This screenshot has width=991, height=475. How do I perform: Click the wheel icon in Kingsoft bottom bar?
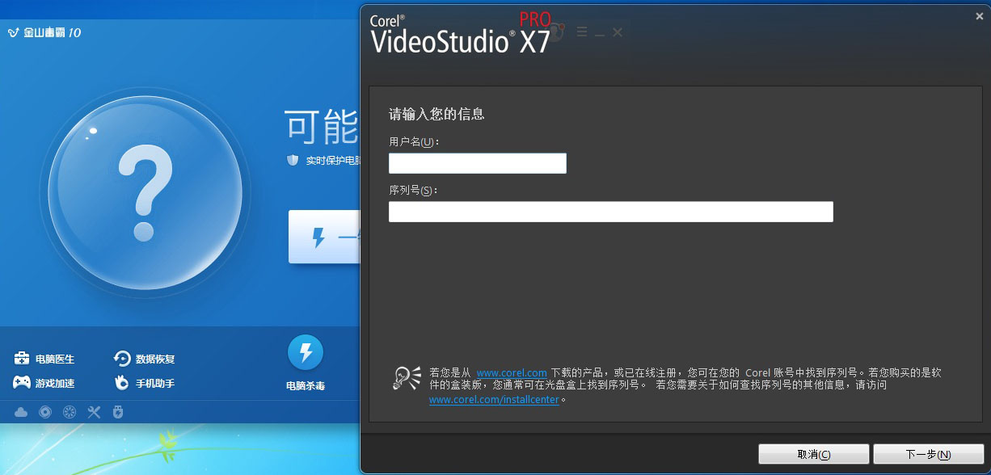point(70,412)
